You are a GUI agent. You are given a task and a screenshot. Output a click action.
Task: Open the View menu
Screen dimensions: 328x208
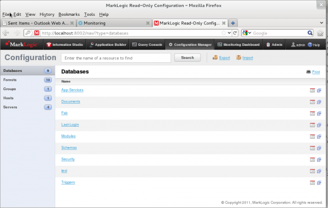coord(30,14)
